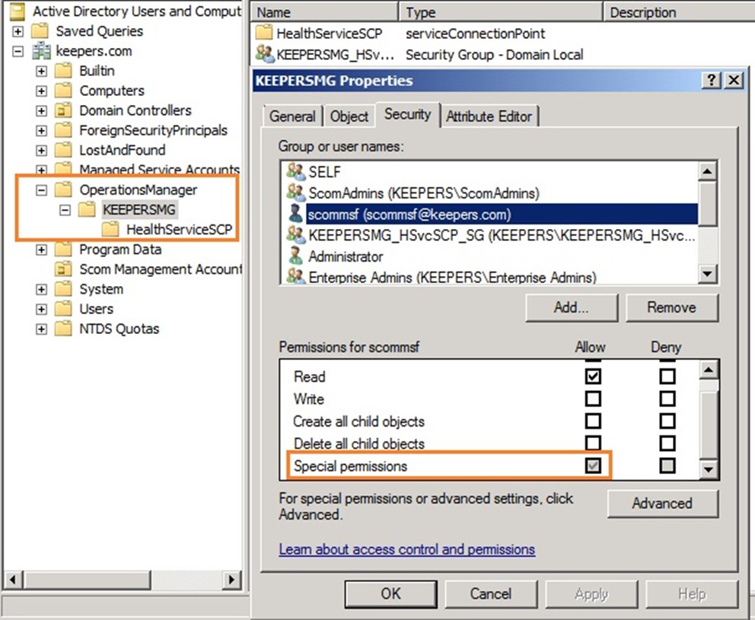
Task: Check Allow for Write permission
Action: pos(593,399)
